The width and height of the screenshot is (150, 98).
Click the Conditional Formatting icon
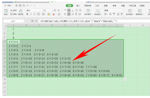(130, 11)
